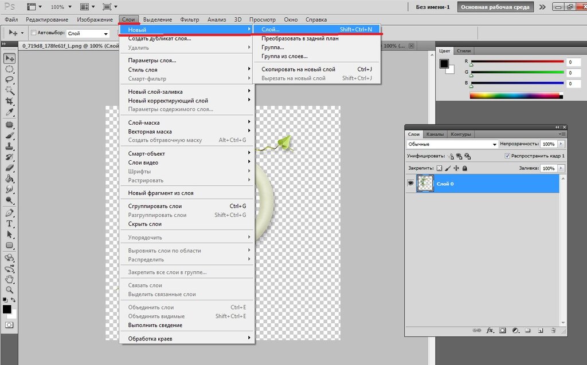The height and width of the screenshot is (365, 587).
Task: Select the Eraser tool
Action: 9,168
